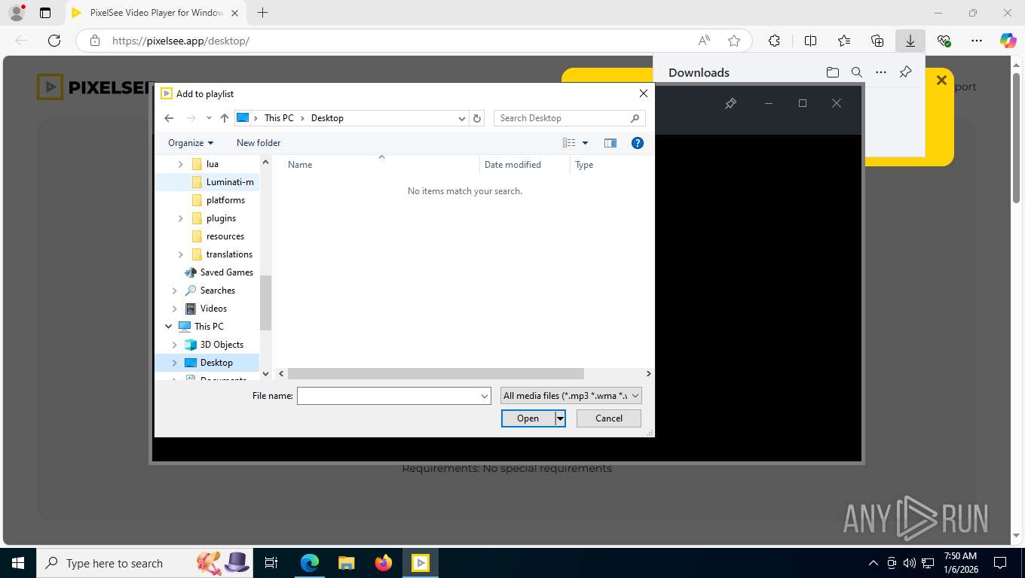Collapse the This PC node

pos(168,327)
